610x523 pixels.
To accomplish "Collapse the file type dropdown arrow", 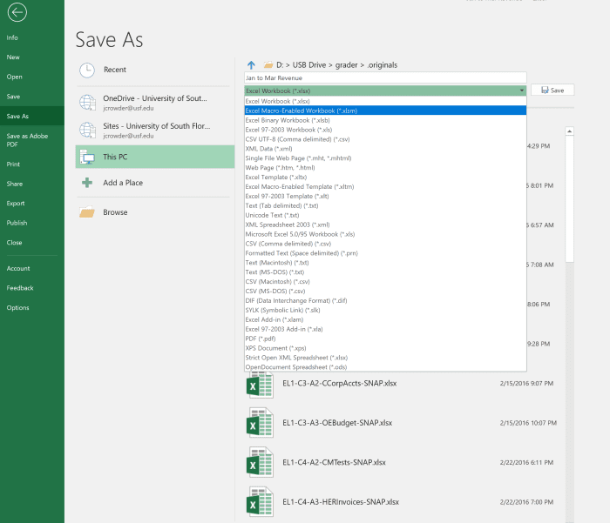I will (x=522, y=91).
